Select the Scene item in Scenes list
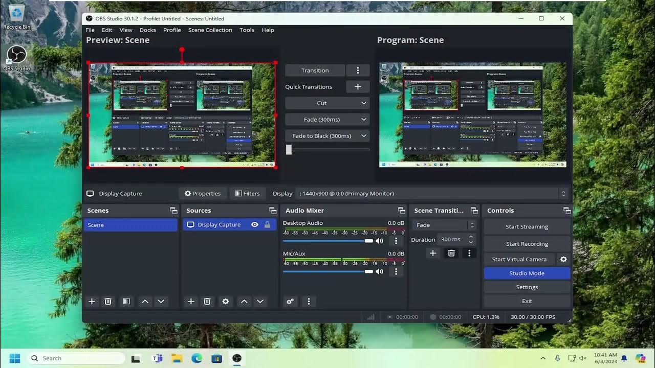Image resolution: width=655 pixels, height=368 pixels. [x=130, y=225]
